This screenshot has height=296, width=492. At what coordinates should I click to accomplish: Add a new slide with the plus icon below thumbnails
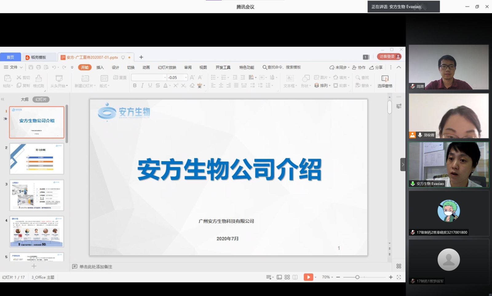click(34, 266)
